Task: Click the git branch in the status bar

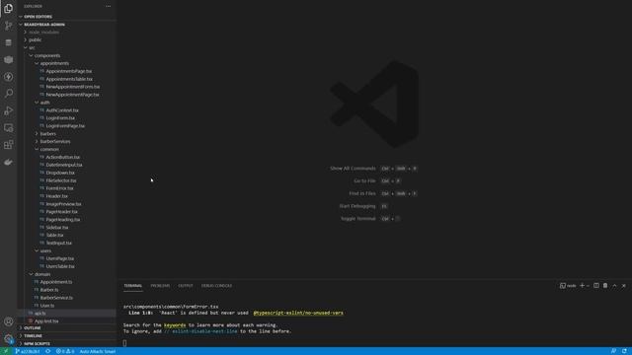Action: 28,351
